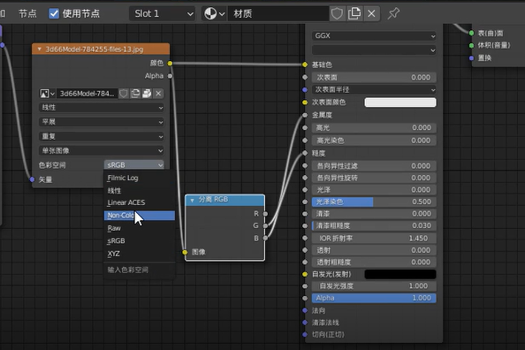525x350 pixels.
Task: Toggle the 使用节点 checkbox
Action: coord(54,14)
